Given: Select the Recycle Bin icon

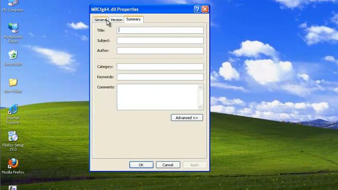Looking at the screenshot, I should coord(13,58).
